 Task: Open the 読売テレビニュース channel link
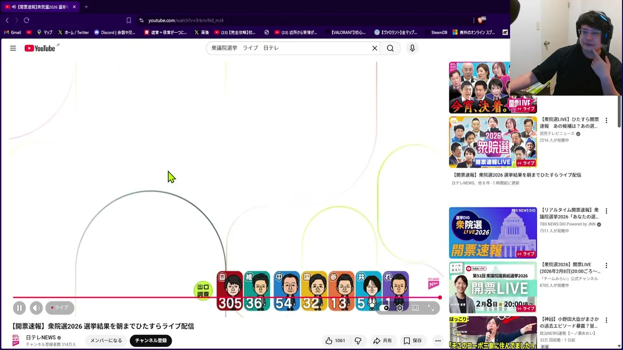point(557,134)
